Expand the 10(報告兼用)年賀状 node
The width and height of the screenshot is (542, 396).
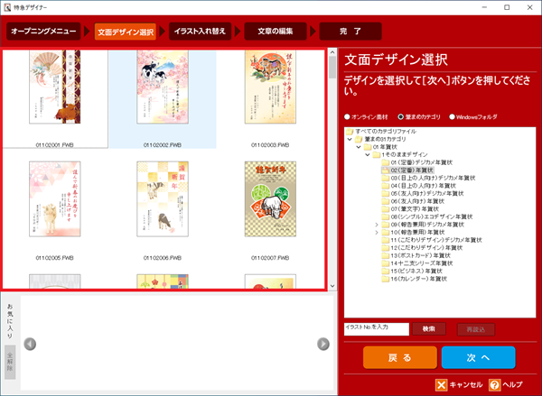coord(377,233)
